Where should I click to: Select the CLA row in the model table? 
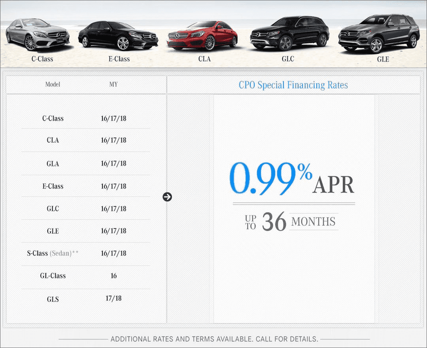[86, 140]
